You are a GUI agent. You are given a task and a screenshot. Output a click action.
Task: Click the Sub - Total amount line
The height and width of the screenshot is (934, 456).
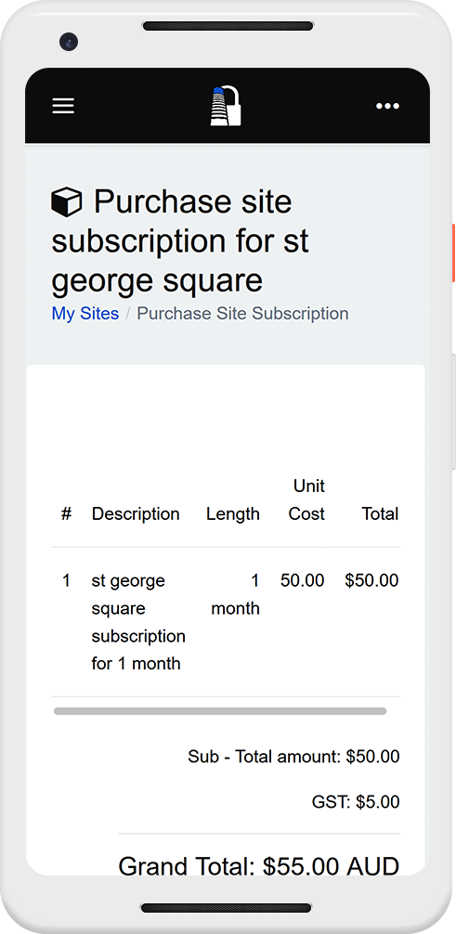coord(293,757)
